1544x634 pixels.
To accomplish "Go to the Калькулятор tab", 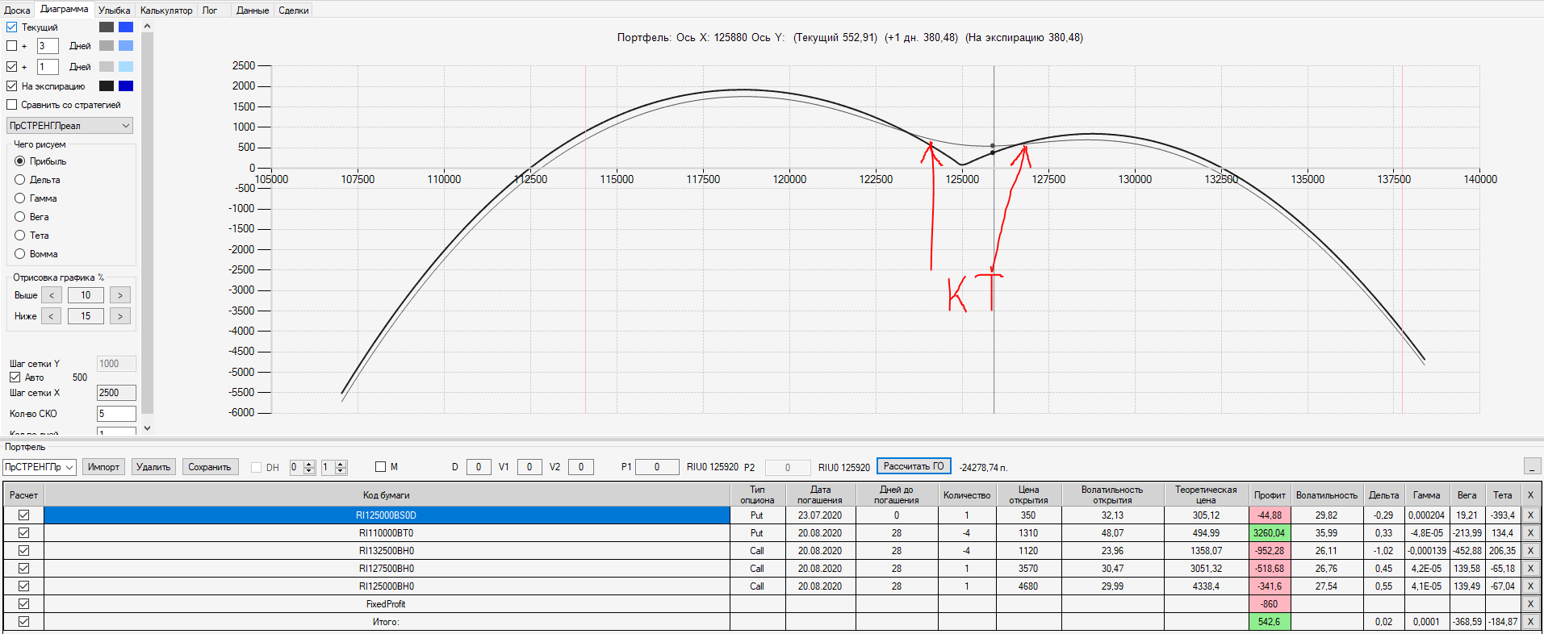I will click(166, 10).
